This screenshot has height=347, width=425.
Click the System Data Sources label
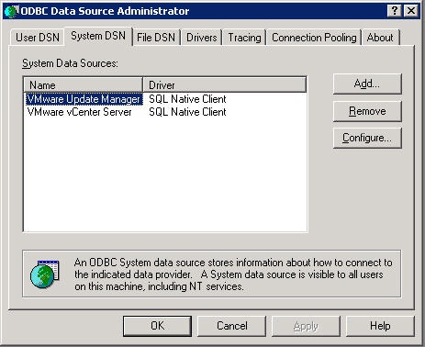tap(70, 63)
